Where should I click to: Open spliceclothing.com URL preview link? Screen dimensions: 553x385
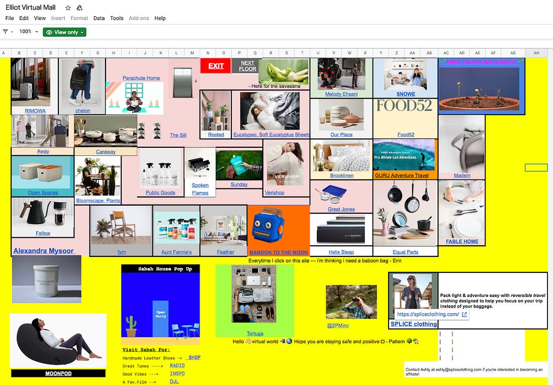click(428, 314)
